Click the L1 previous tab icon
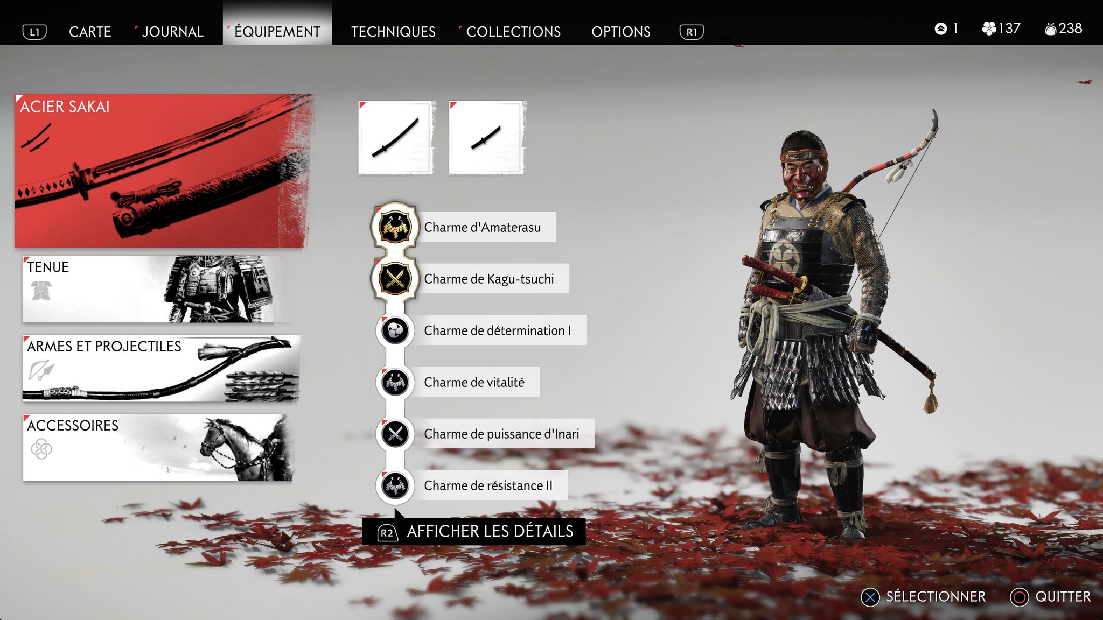 [x=34, y=32]
